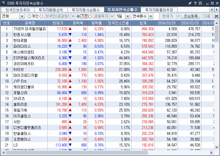The height and width of the screenshot is (156, 220).
Task: Sort by 합계 column header
Action: (143, 23)
